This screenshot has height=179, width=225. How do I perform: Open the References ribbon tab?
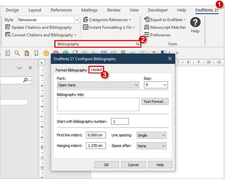61,10
